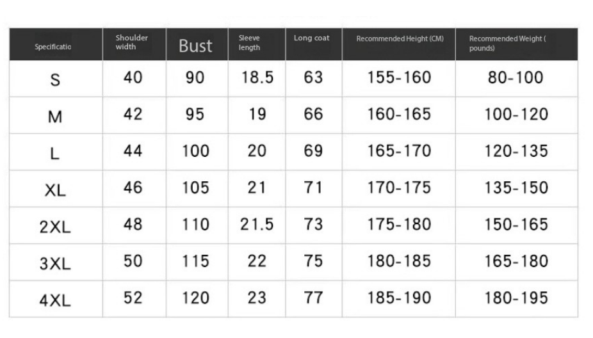Viewport: 593px width, 338px height.
Task: Click the Bust column header
Action: [195, 45]
